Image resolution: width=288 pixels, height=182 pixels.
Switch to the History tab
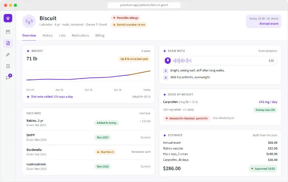pyautogui.click(x=48, y=36)
